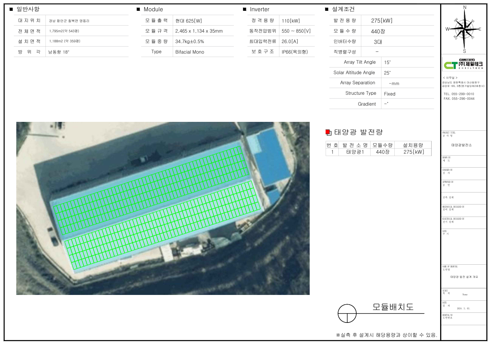Select the Bifacial Mono type value
The height and width of the screenshot is (345, 489).
(189, 52)
